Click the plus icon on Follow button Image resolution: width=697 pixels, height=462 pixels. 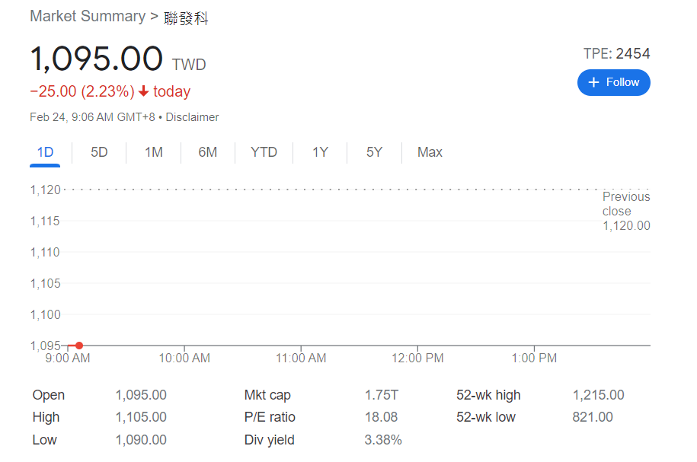click(594, 82)
